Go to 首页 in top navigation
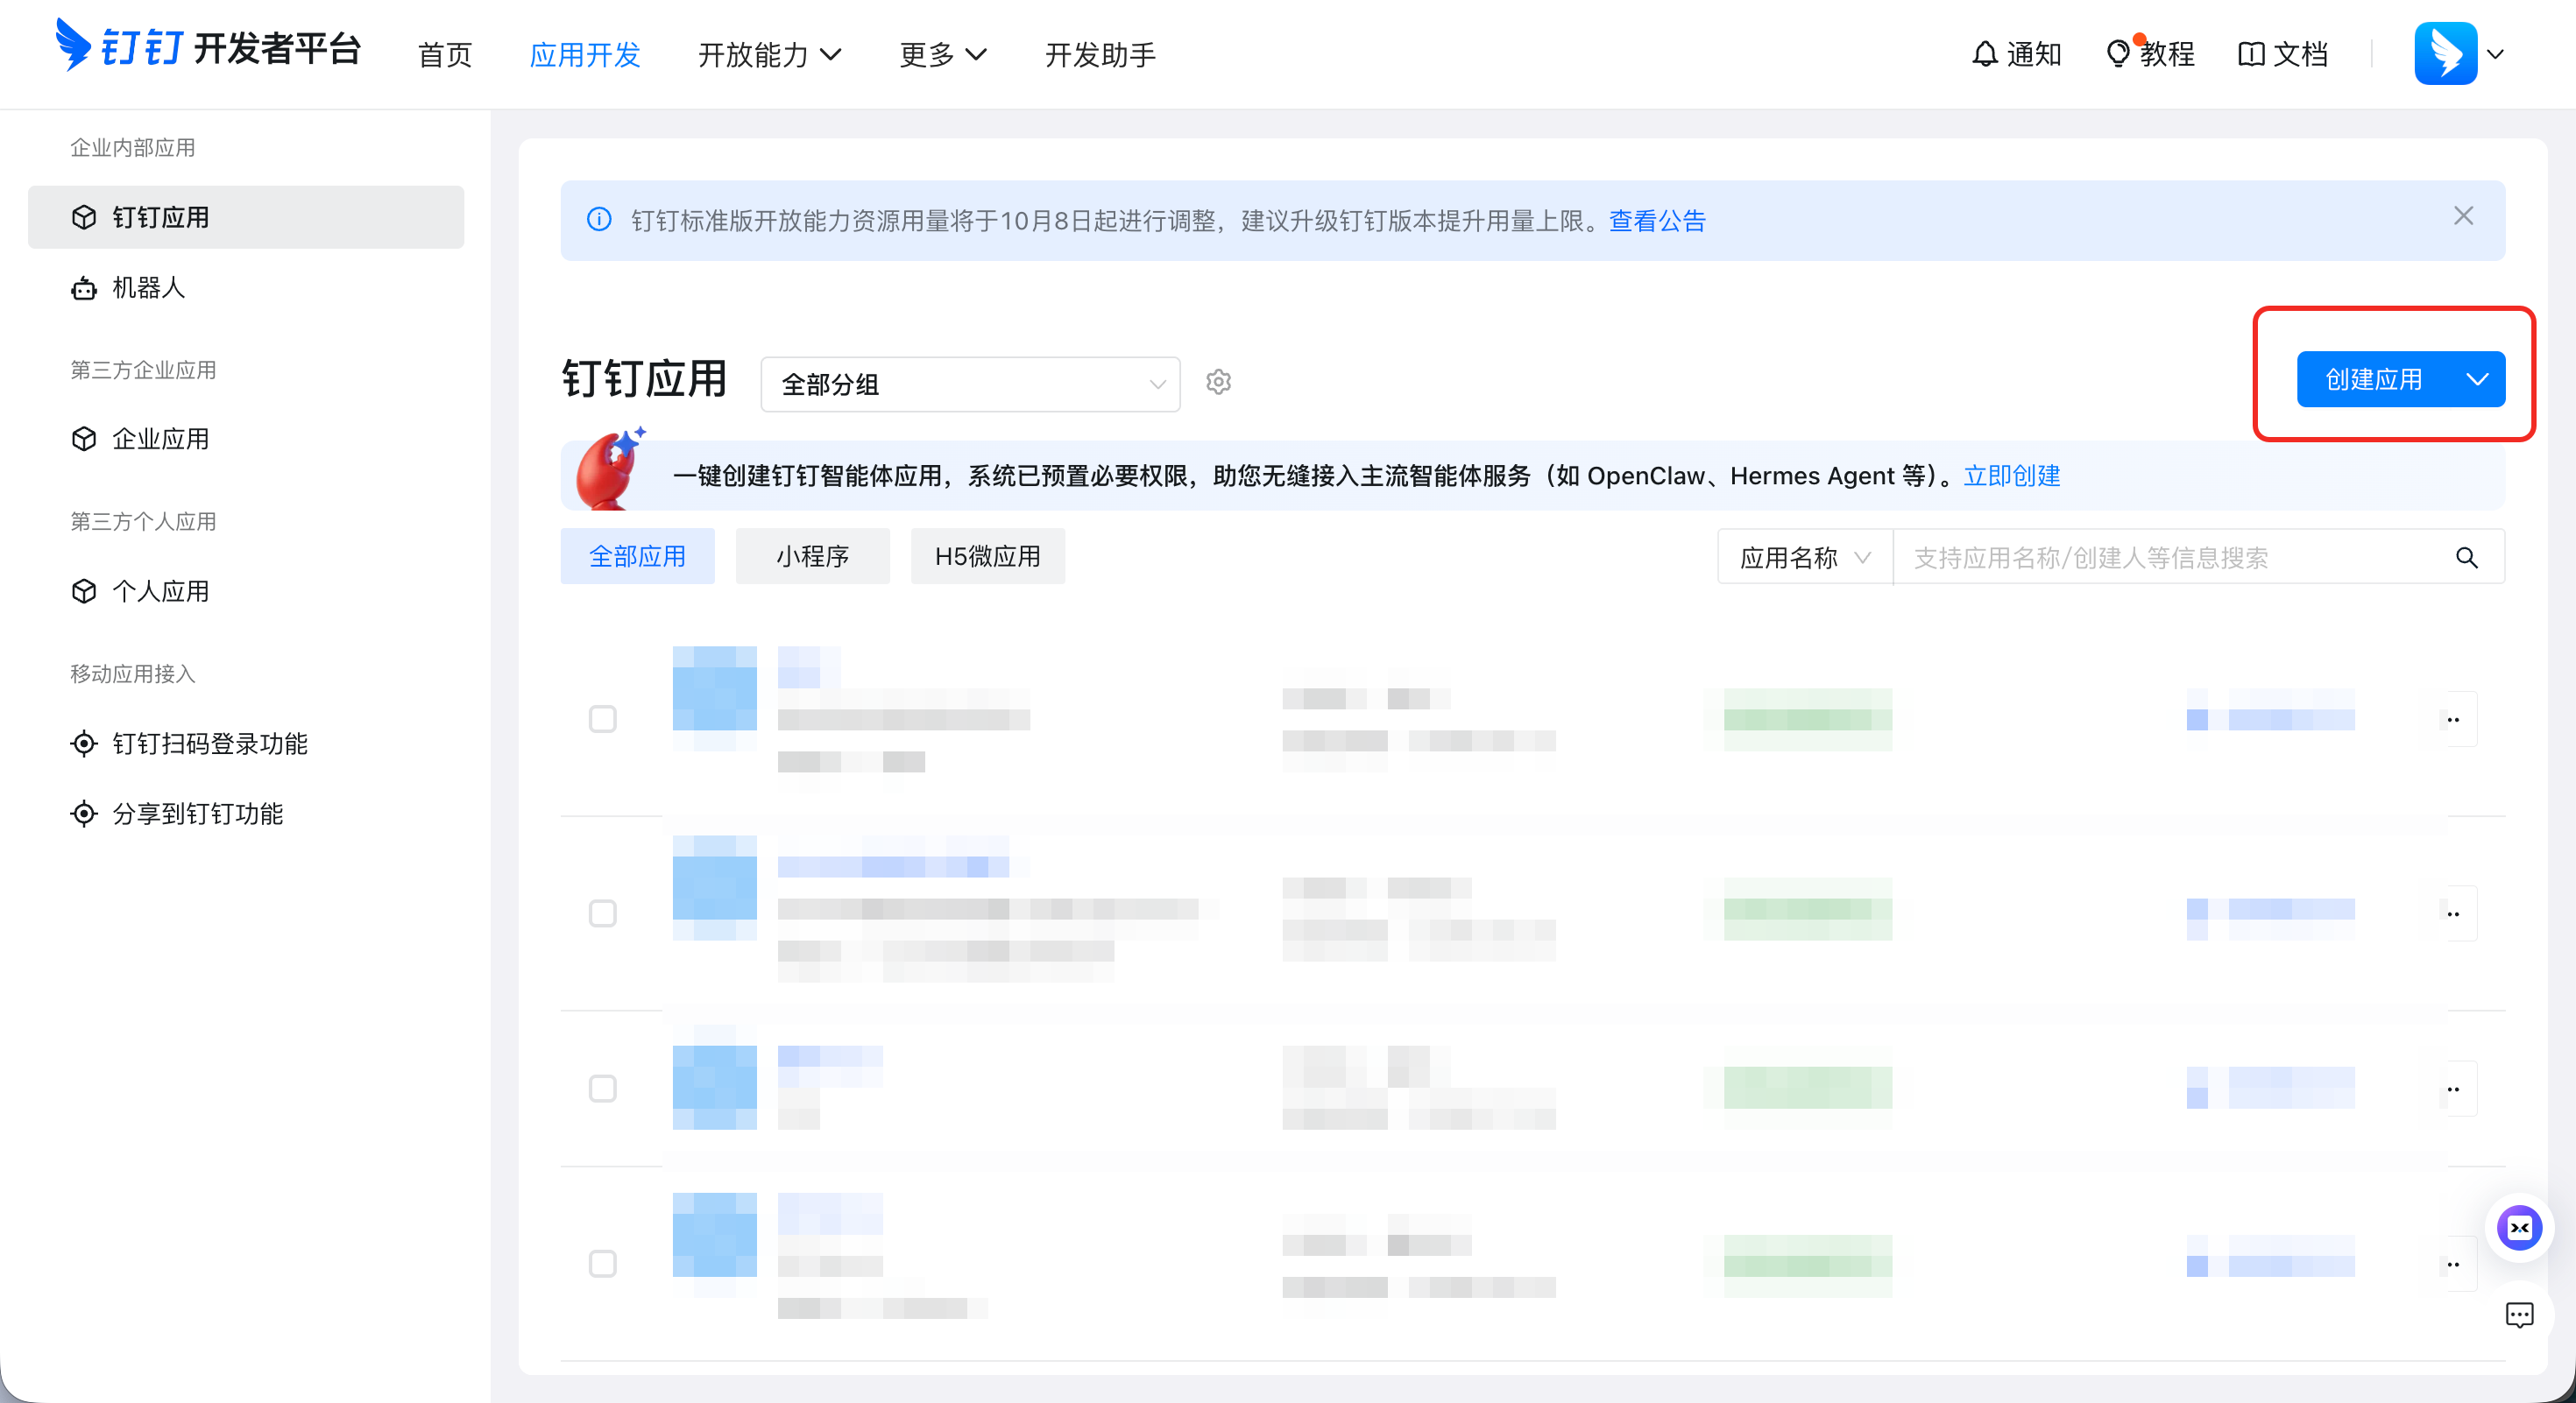This screenshot has height=1403, width=2576. point(445,54)
